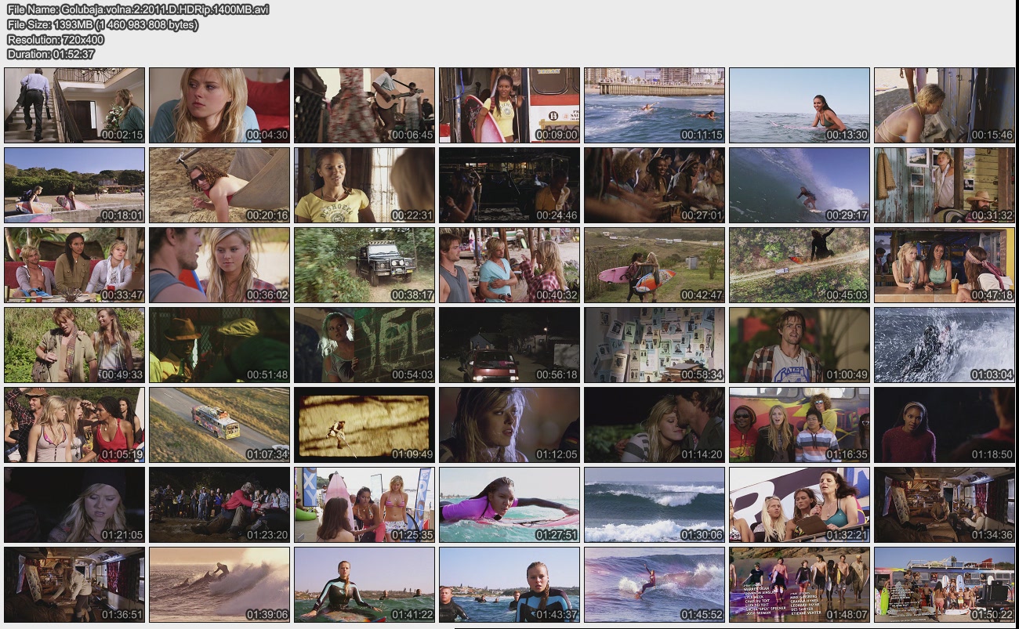This screenshot has width=1019, height=629.
Task: Click the 00:54:03 graffiti wall thumbnail
Action: (364, 345)
